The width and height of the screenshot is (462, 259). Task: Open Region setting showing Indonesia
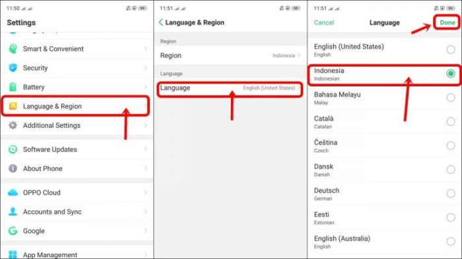coord(230,55)
